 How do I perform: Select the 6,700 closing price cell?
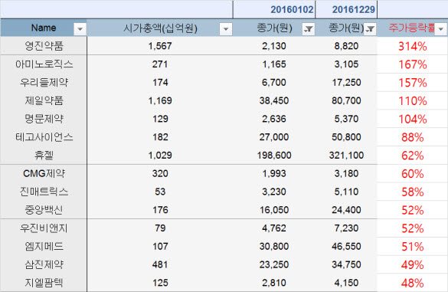pos(274,82)
